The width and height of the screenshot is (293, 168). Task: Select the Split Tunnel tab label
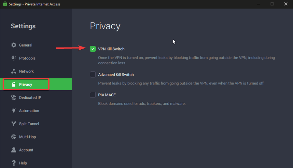(29, 124)
